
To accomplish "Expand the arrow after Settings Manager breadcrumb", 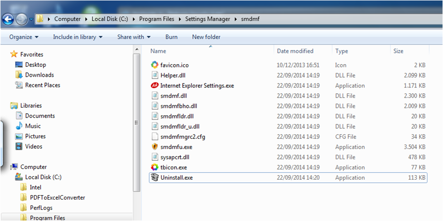I will coord(236,19).
